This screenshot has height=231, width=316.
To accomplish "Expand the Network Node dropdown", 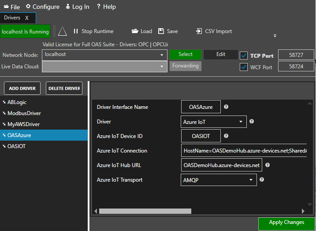I will coord(162,55).
